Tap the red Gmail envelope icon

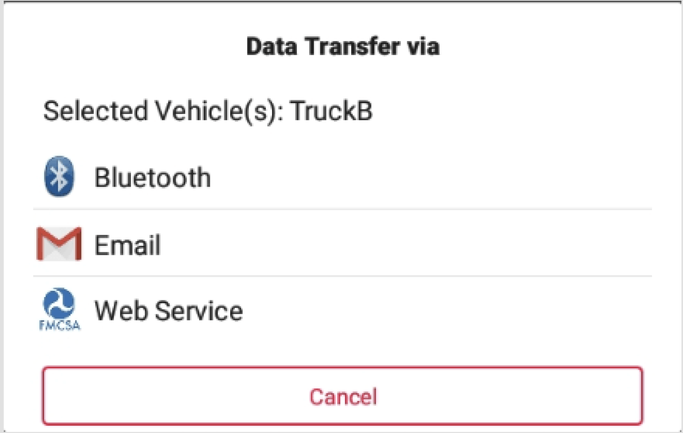click(x=59, y=244)
